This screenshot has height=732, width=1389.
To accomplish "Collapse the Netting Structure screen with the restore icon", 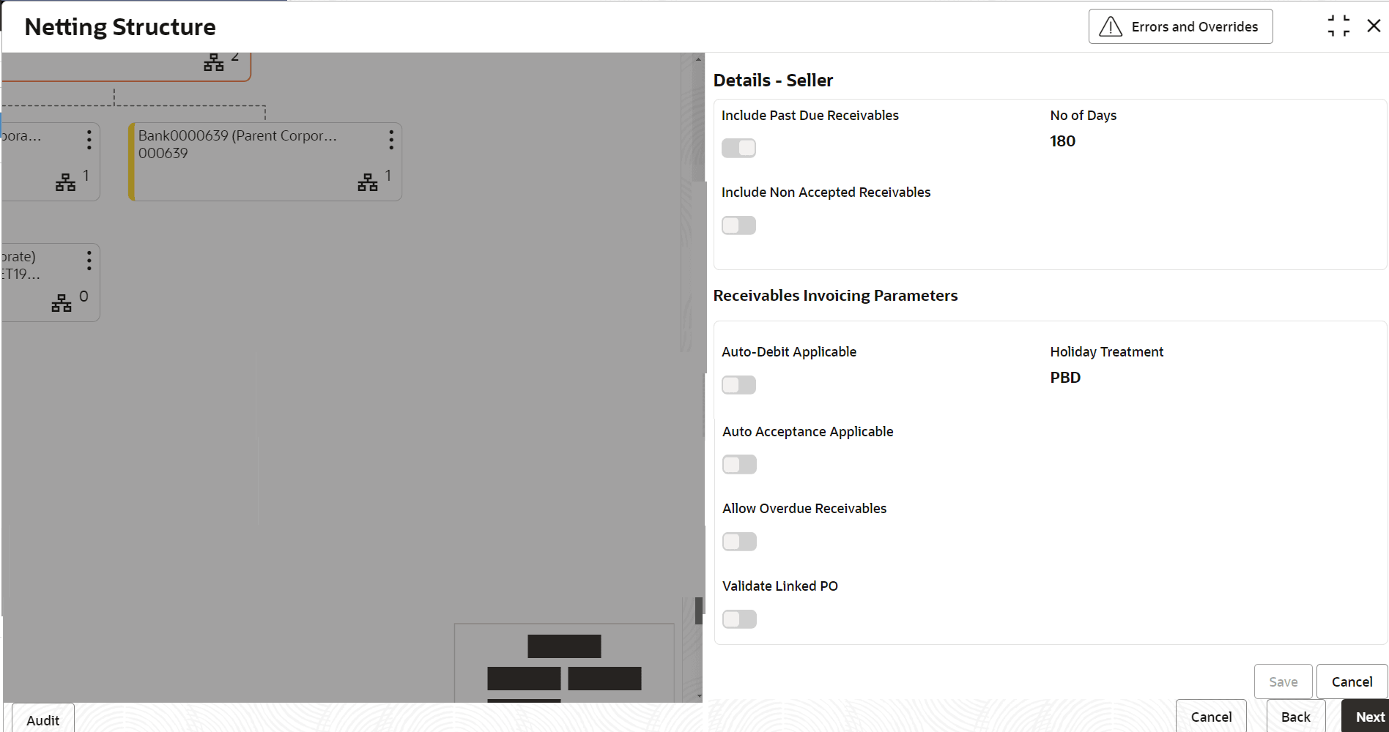I will click(x=1338, y=26).
